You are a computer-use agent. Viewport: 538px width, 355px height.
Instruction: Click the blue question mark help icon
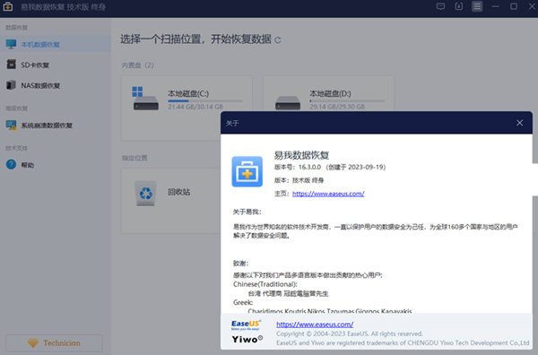coord(11,164)
